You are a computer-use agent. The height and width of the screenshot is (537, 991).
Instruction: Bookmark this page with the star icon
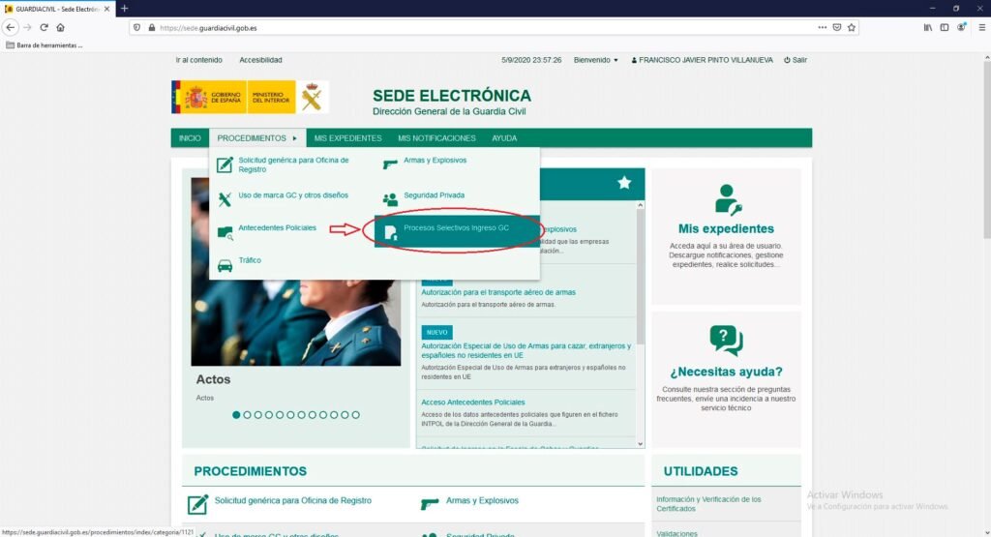[852, 27]
